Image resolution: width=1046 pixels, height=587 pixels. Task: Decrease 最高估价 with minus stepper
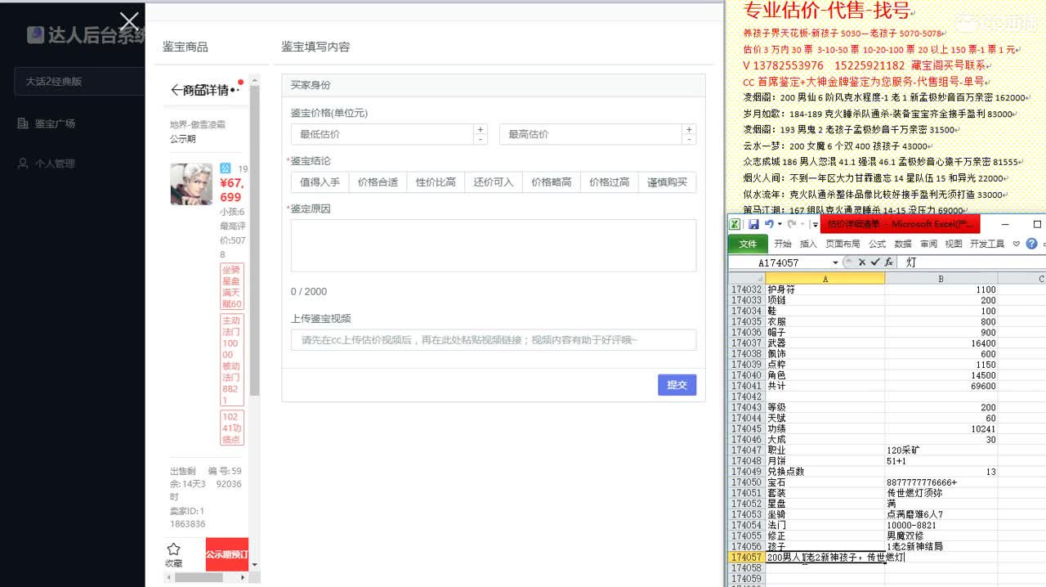(690, 140)
